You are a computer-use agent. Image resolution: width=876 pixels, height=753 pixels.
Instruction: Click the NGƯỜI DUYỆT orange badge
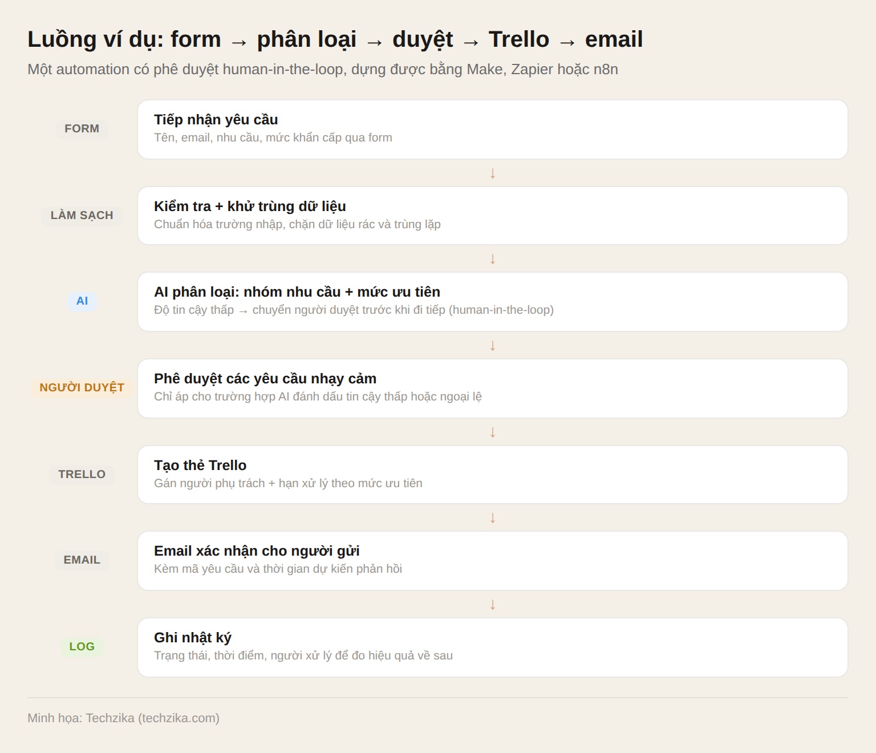coord(82,388)
